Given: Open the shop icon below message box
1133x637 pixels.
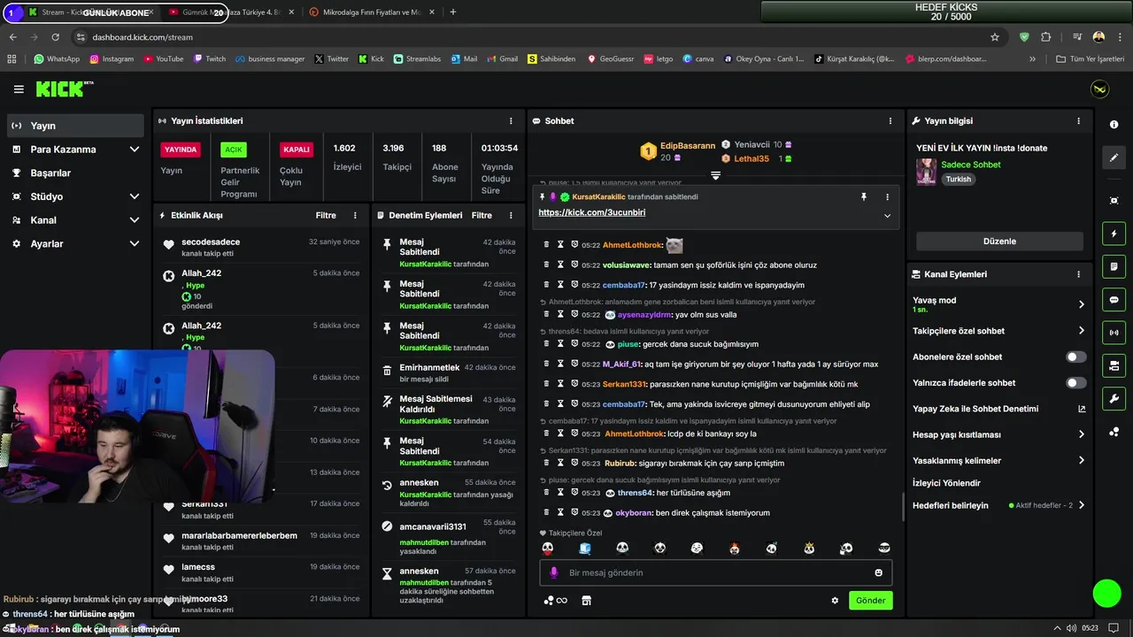Looking at the screenshot, I should click(x=586, y=600).
